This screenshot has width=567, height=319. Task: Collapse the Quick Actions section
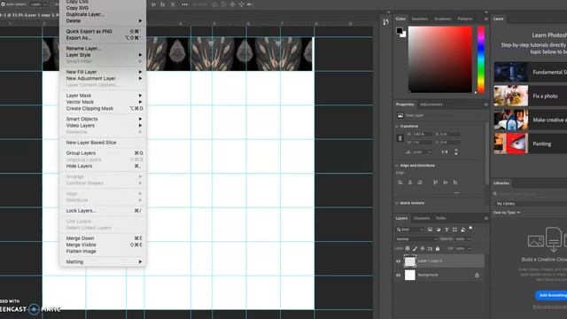(x=397, y=203)
